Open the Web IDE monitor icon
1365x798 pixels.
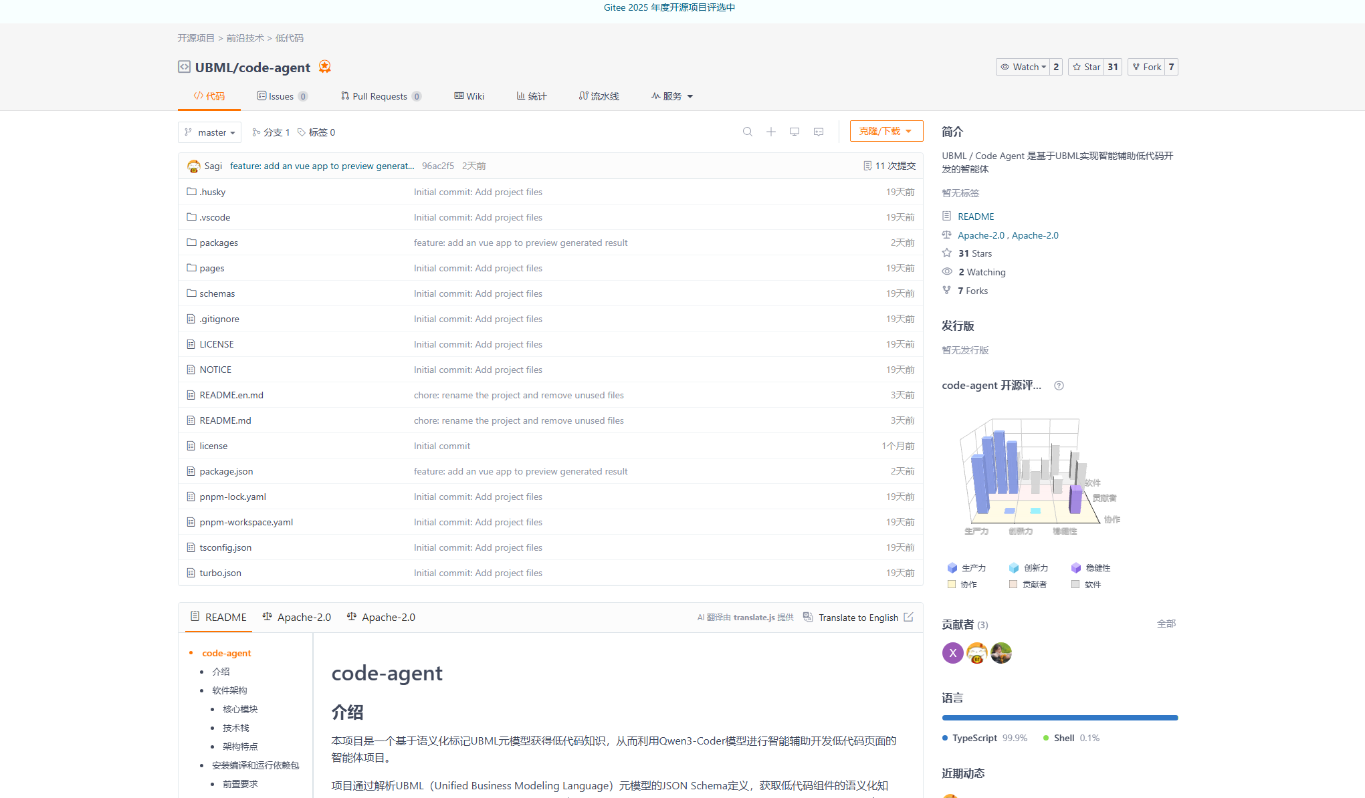pos(794,132)
